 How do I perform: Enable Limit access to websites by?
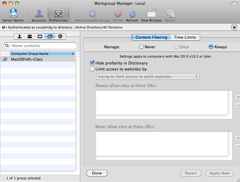pyautogui.click(x=92, y=69)
